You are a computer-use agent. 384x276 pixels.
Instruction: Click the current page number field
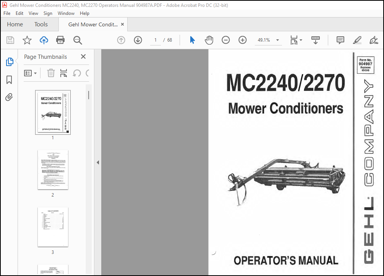coord(155,40)
